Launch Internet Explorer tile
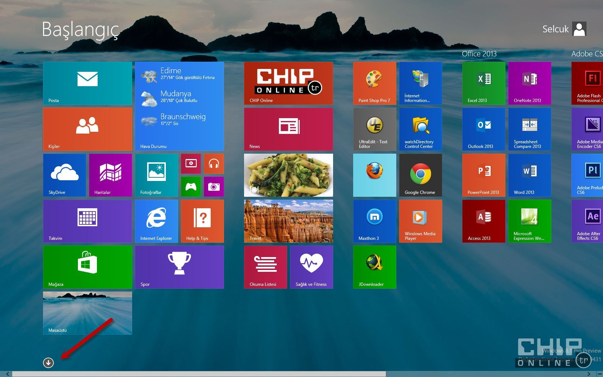The width and height of the screenshot is (603, 377). click(x=156, y=221)
